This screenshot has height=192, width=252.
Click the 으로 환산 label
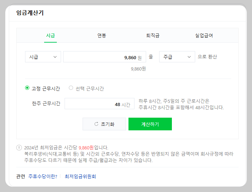tap(207, 57)
